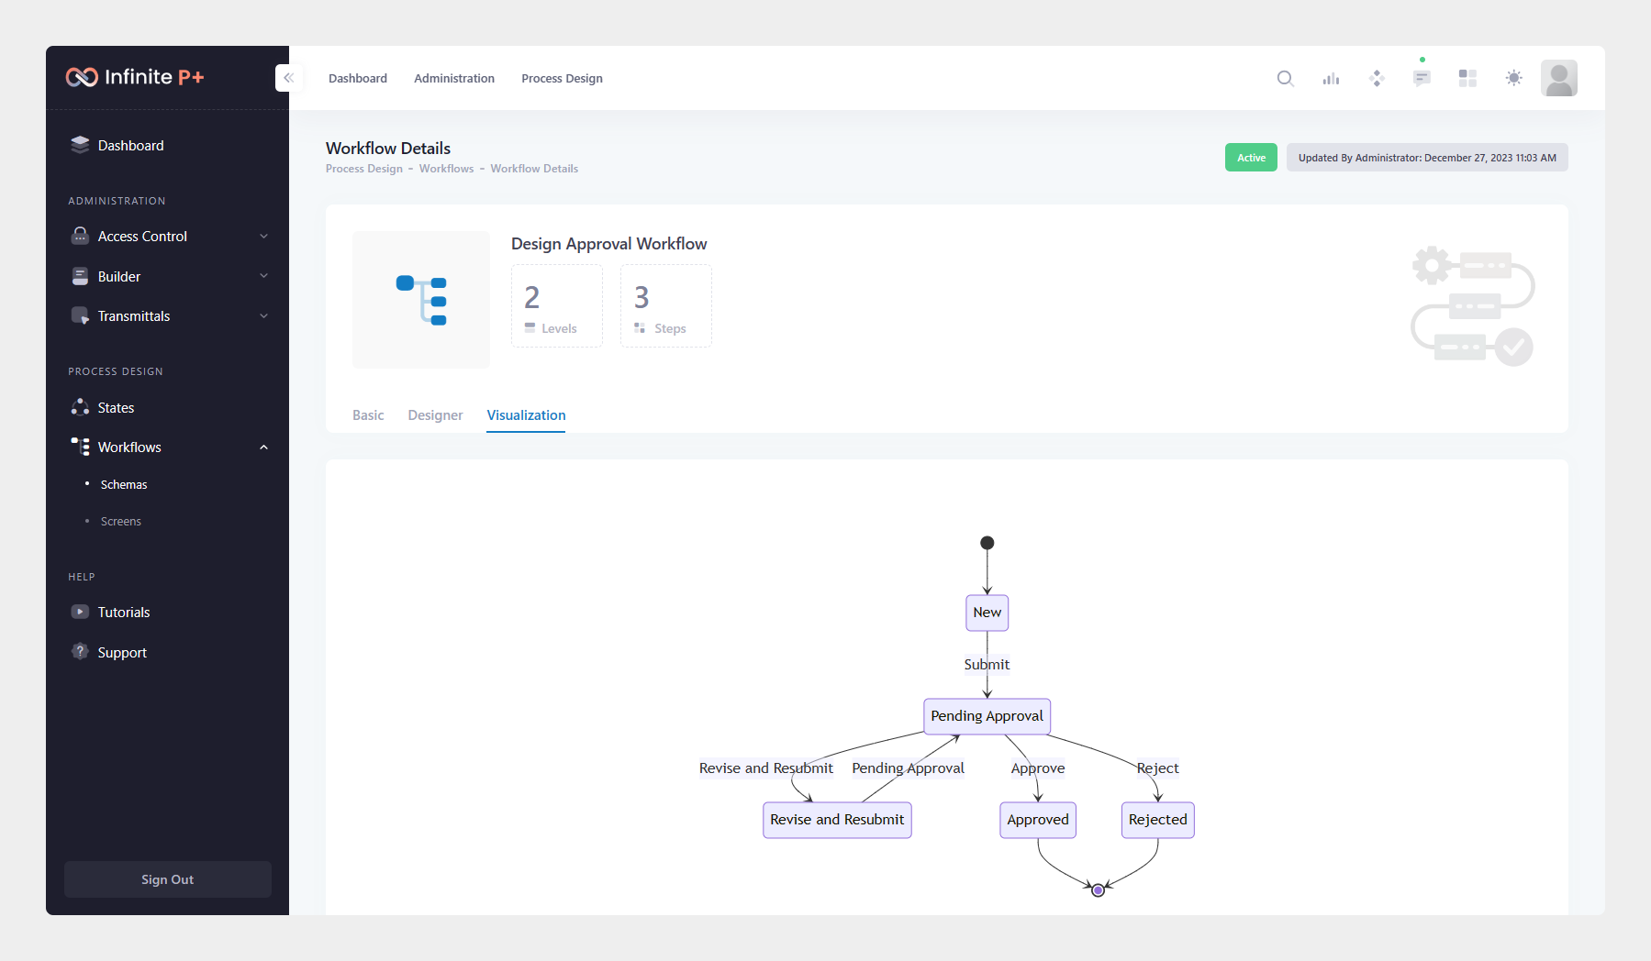Click the workflow thumbnail image

point(421,300)
